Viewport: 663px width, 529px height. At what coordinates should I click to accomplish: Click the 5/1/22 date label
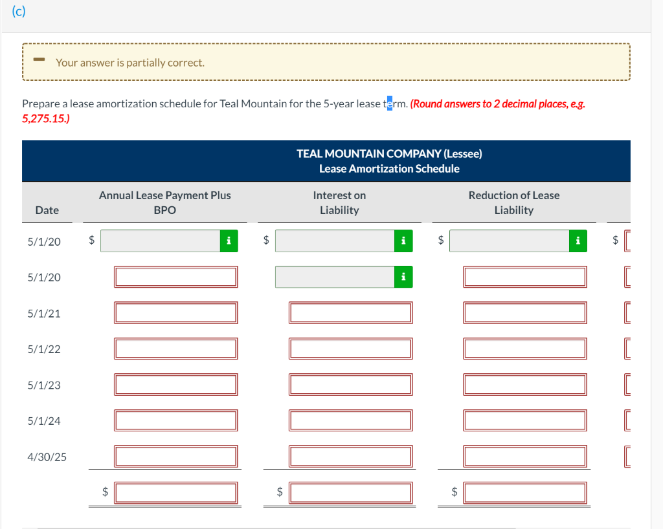coord(44,349)
